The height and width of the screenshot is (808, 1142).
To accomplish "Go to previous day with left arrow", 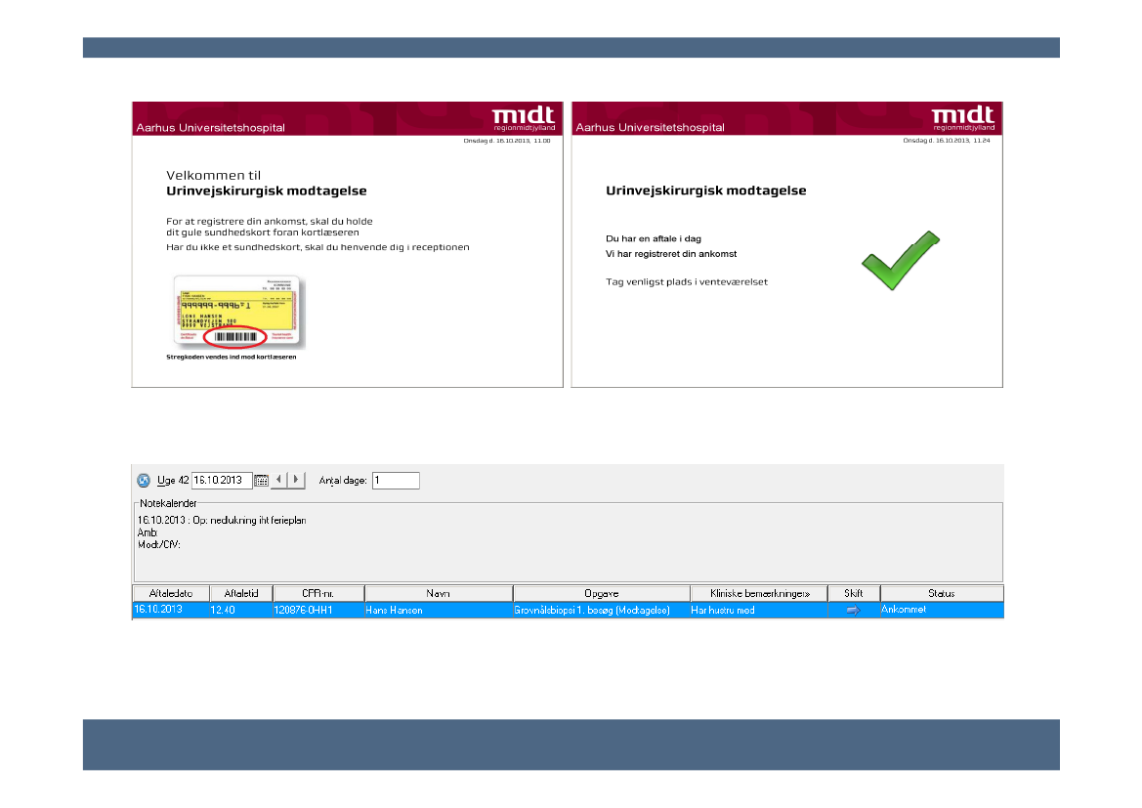I will point(279,481).
